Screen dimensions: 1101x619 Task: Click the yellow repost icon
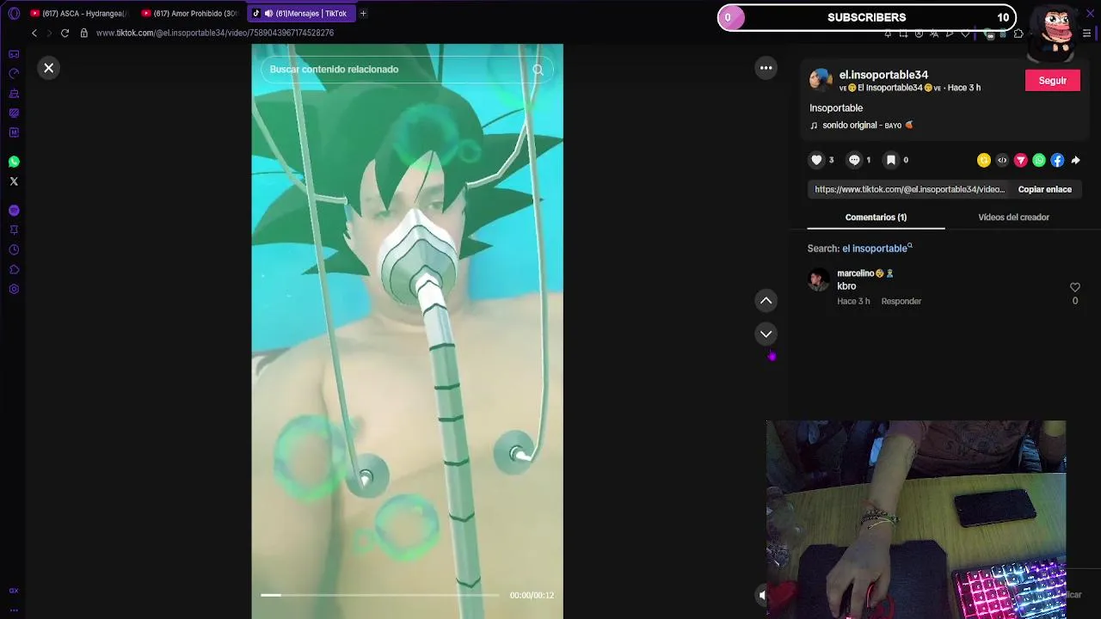[x=984, y=160]
